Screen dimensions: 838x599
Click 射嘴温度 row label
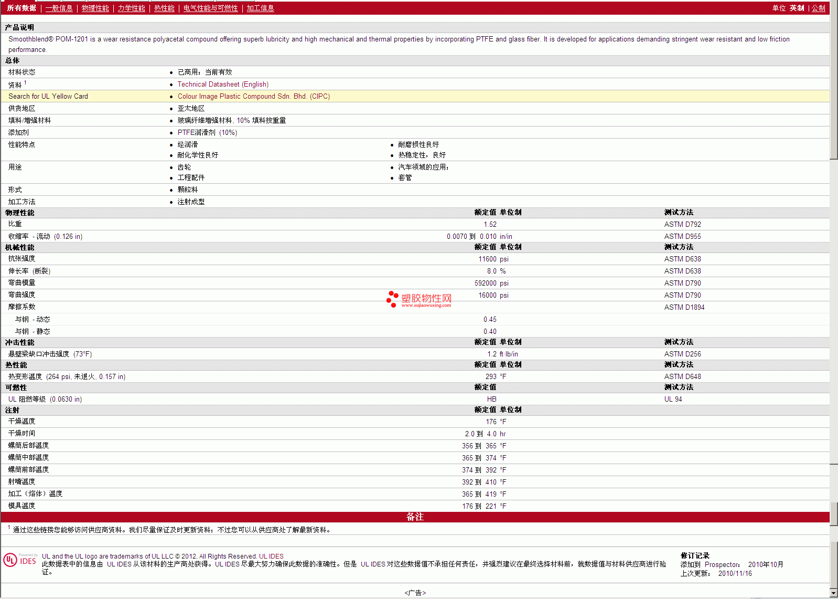point(22,482)
